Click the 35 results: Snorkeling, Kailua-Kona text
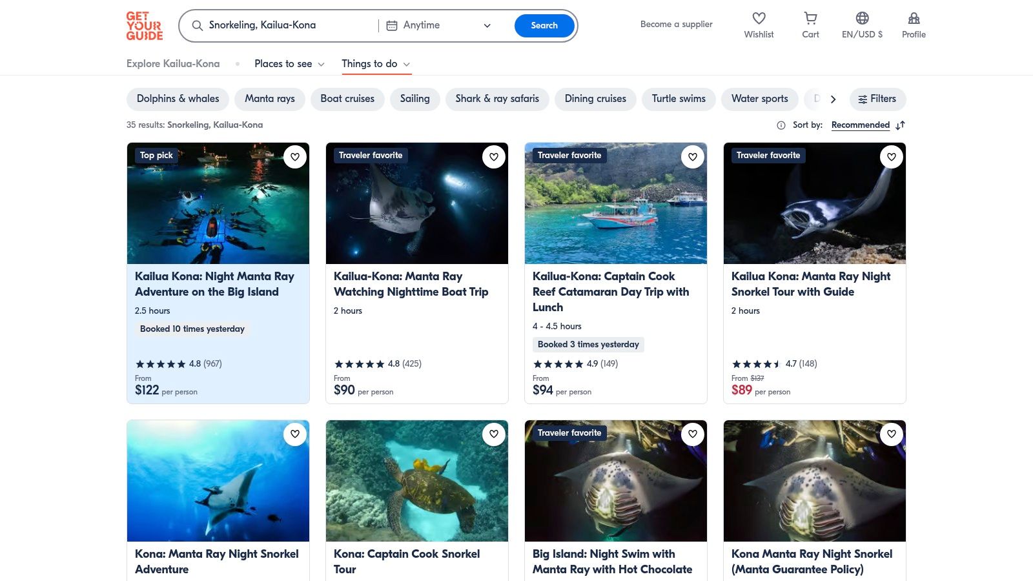 (194, 125)
